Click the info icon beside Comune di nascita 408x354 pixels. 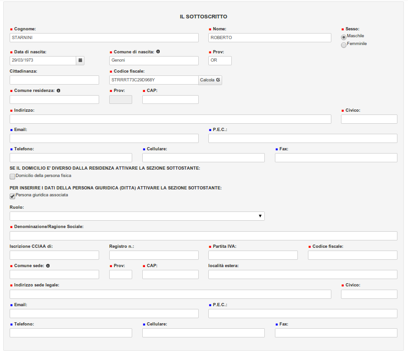point(158,51)
